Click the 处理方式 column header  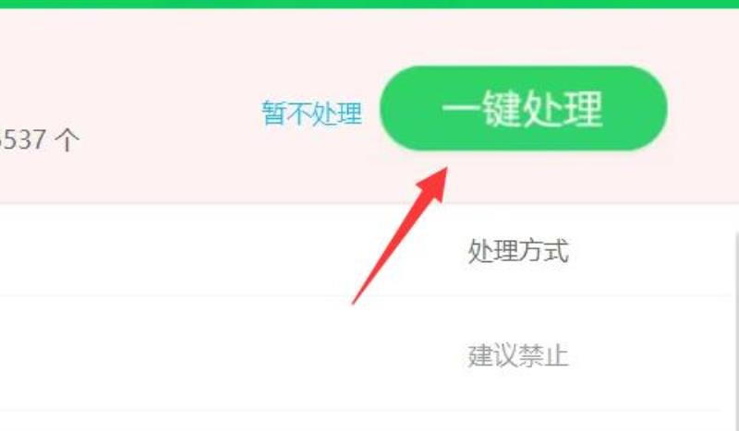(518, 251)
